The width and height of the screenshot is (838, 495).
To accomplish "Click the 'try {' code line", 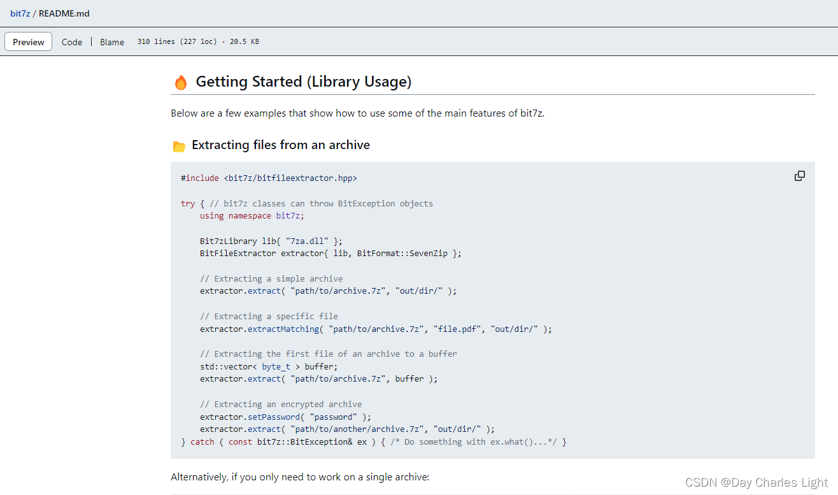I will [307, 204].
